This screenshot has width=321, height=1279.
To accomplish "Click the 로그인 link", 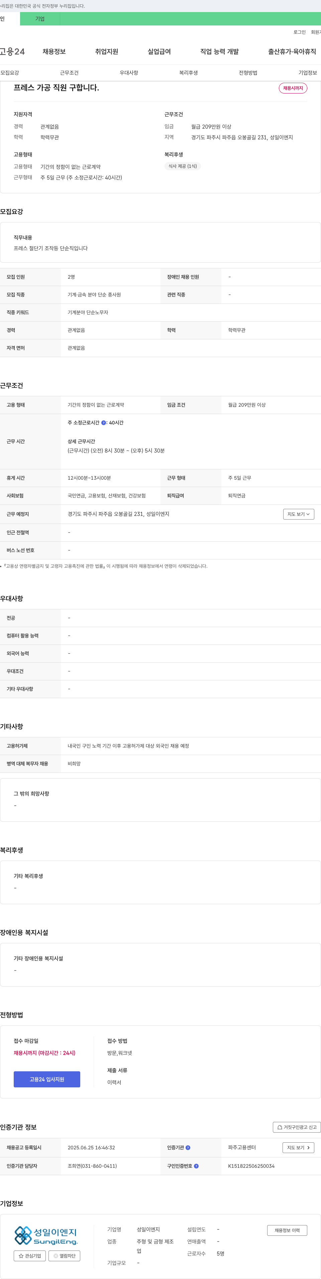I will click(299, 32).
